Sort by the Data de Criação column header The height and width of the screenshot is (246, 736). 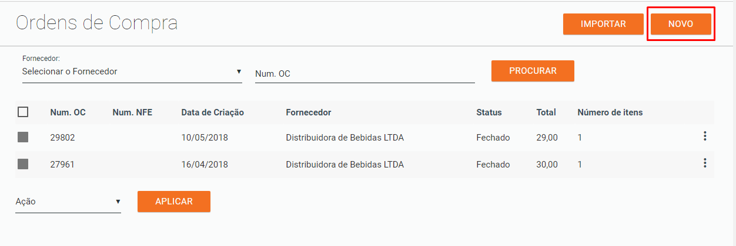(212, 112)
